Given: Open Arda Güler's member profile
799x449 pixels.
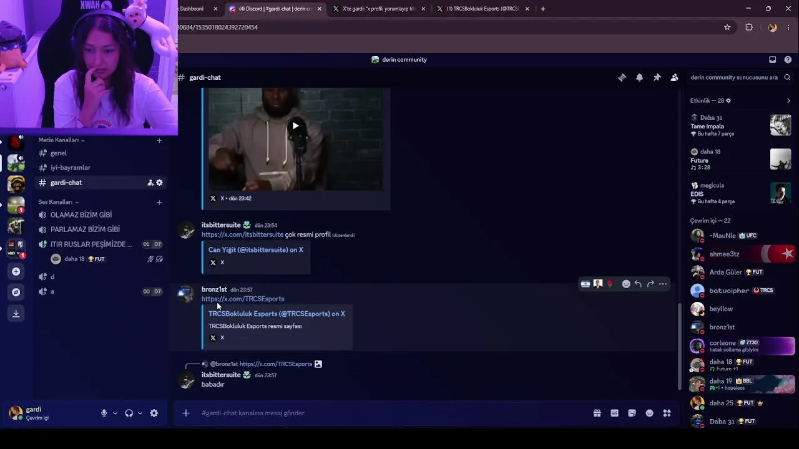Looking at the screenshot, I should (743, 273).
